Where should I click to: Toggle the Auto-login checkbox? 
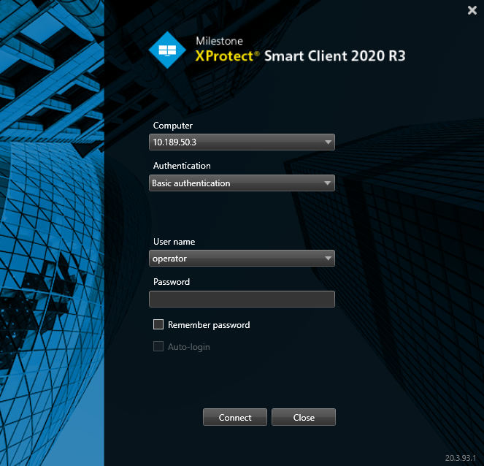tap(158, 346)
